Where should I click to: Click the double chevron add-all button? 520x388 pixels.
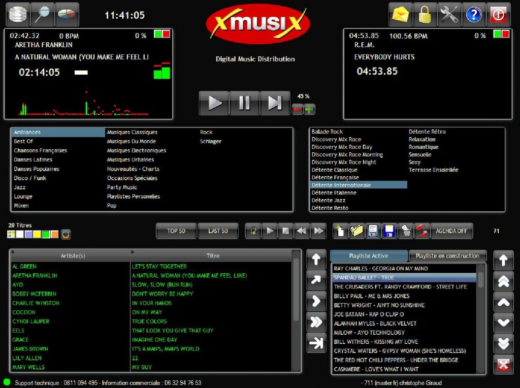[x=316, y=322]
